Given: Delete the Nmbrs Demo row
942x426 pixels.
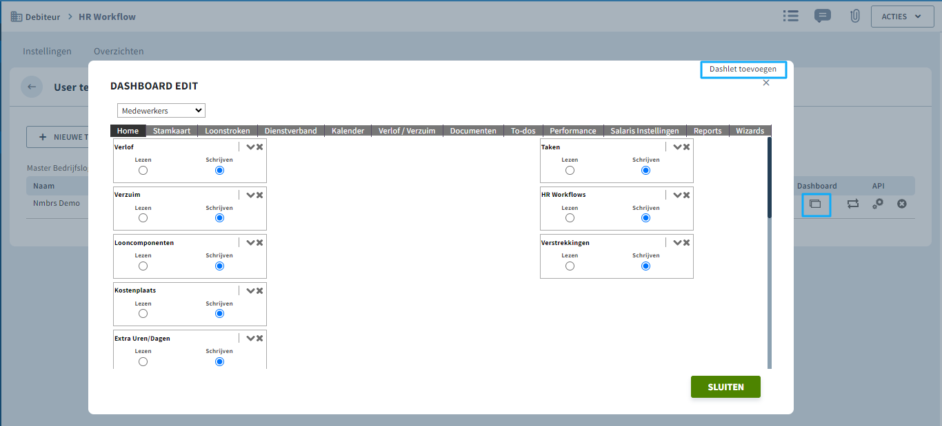Looking at the screenshot, I should [901, 204].
